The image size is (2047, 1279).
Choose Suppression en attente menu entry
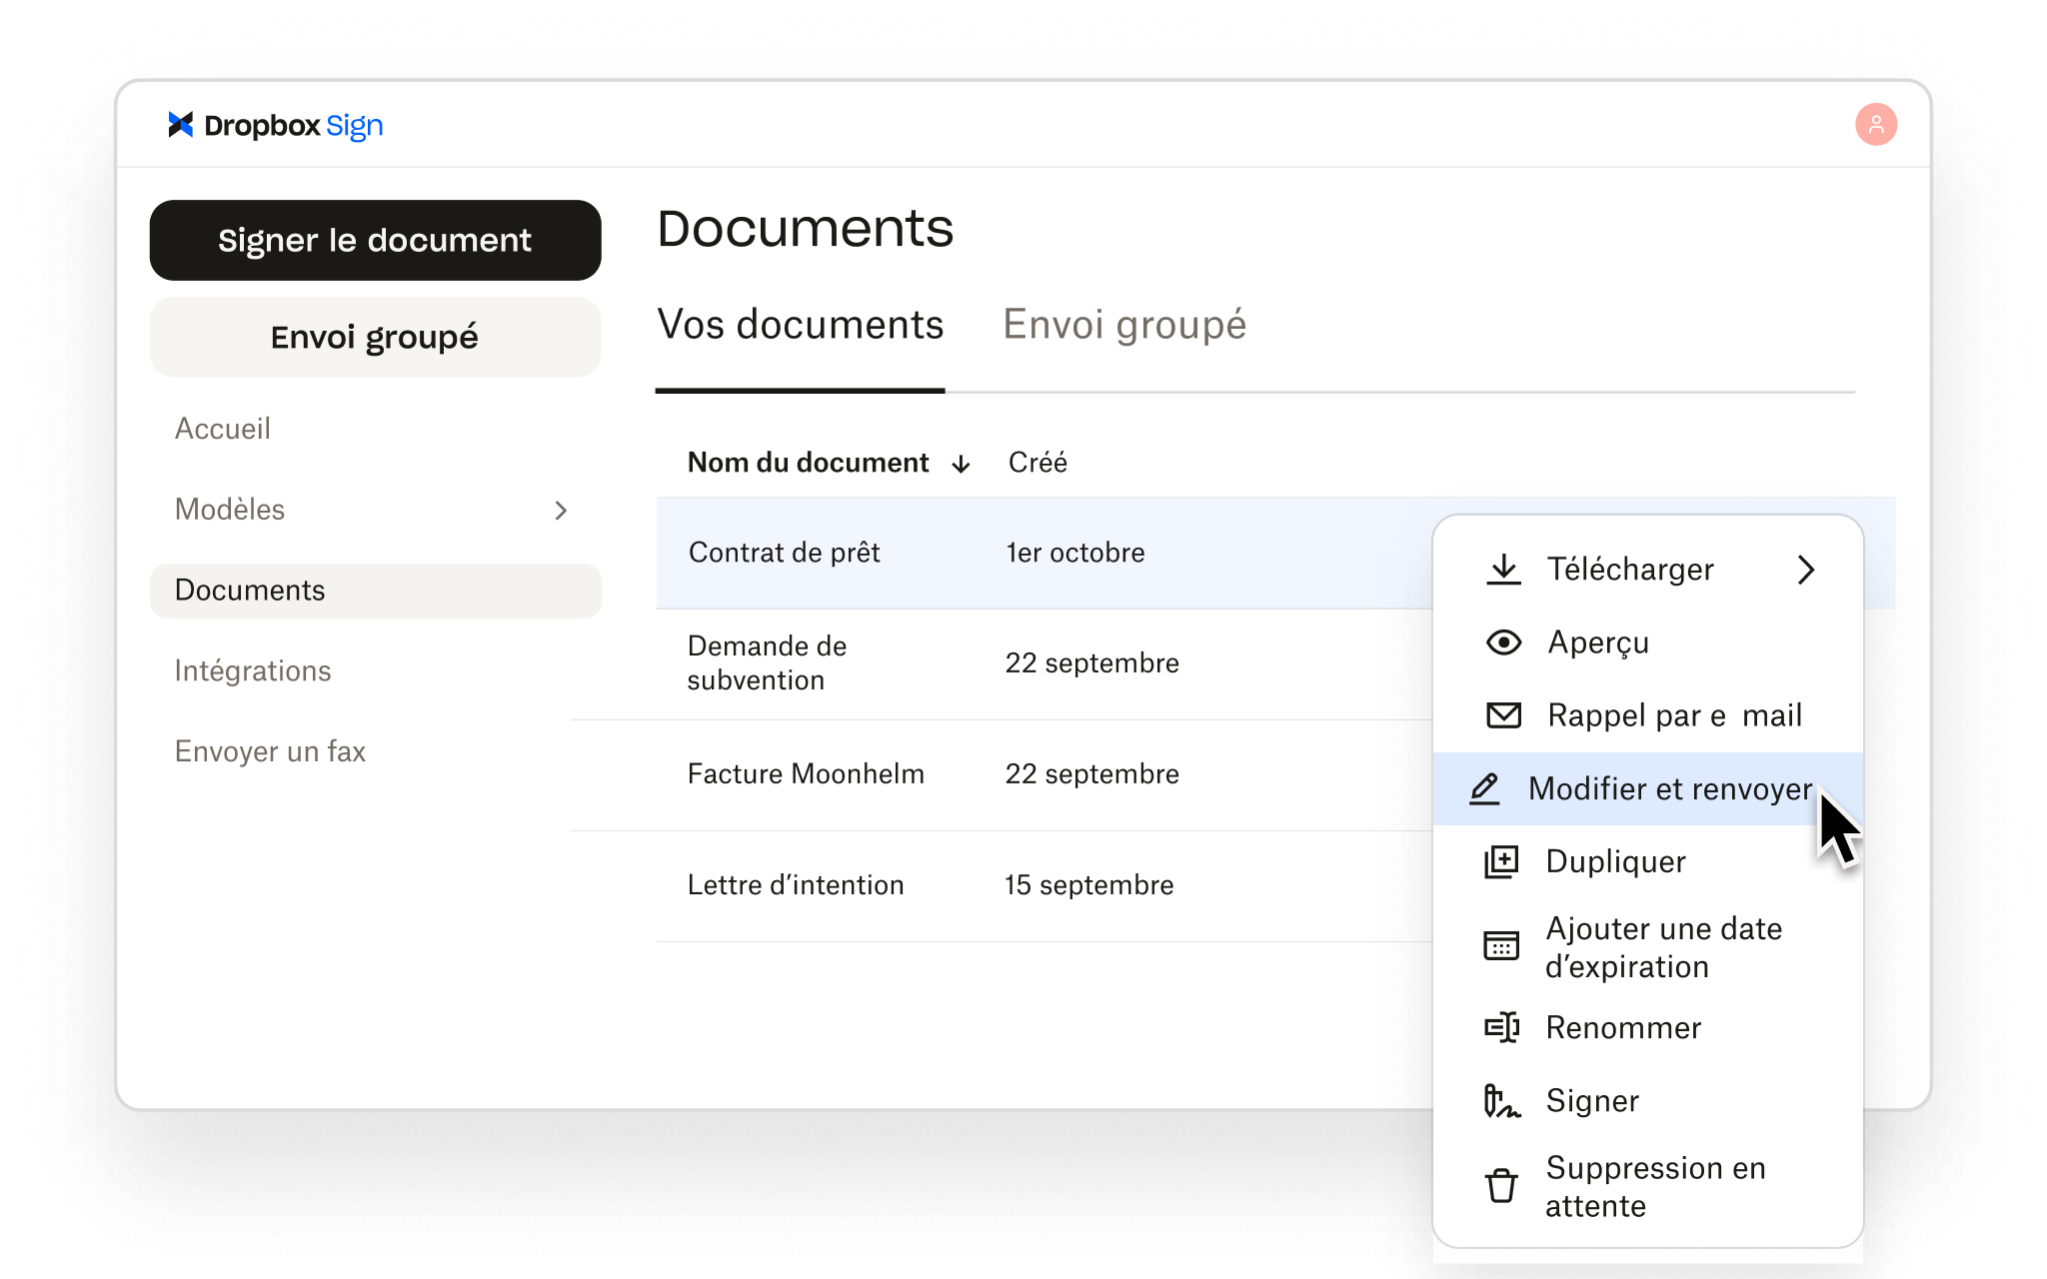coord(1648,1187)
